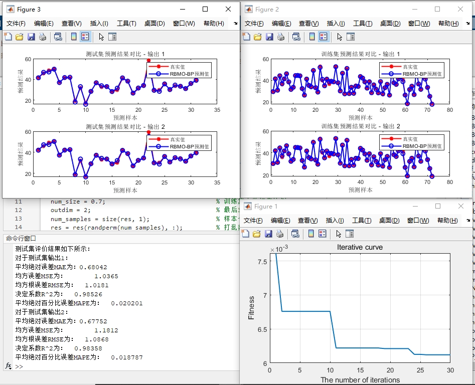Save the current figure in Figure 2
The width and height of the screenshot is (475, 385).
270,37
